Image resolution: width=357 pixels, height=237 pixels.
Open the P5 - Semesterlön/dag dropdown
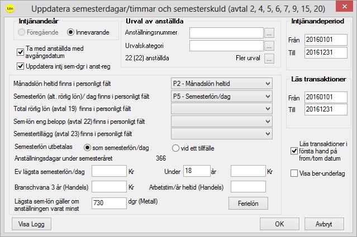click(222, 96)
